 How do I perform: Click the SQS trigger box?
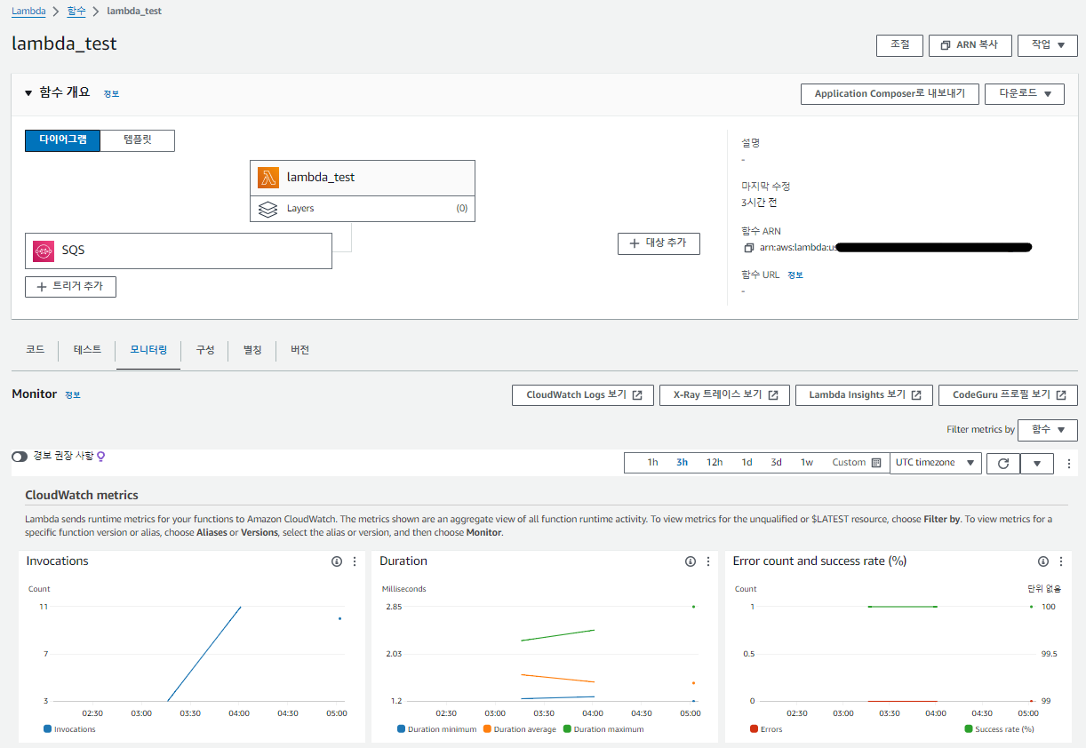[179, 251]
